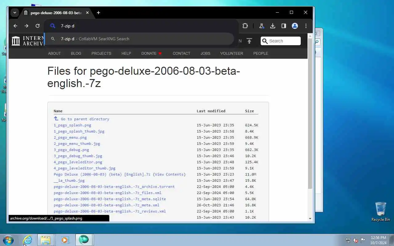Open the 3_pego_debug.png file link
Screen dimensions: 394x246
pyautogui.click(x=71, y=150)
